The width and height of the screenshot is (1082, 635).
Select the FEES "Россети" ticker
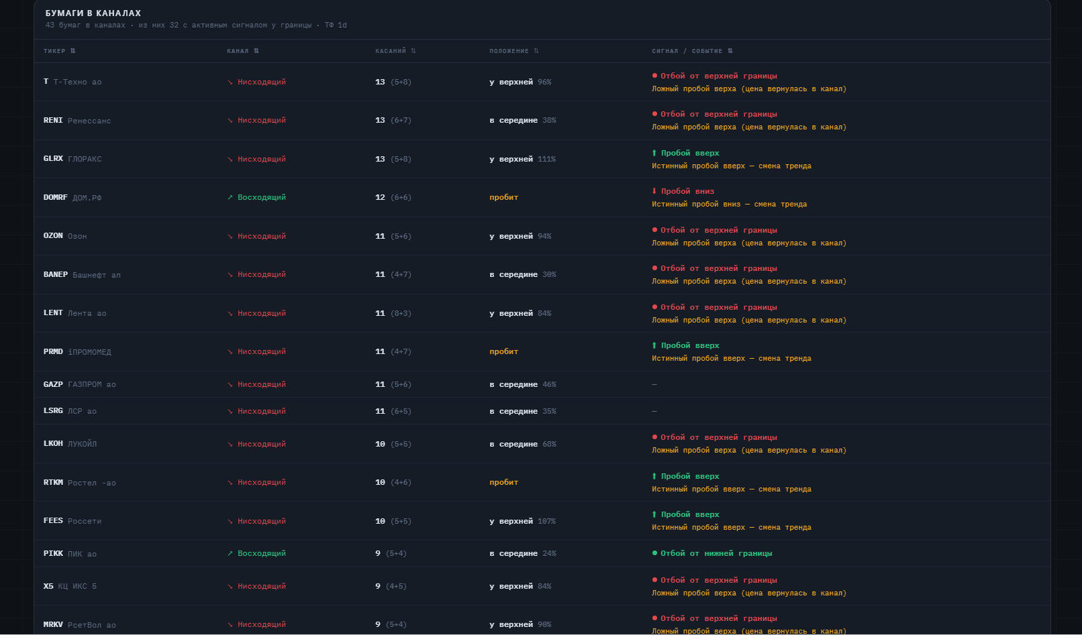72,521
